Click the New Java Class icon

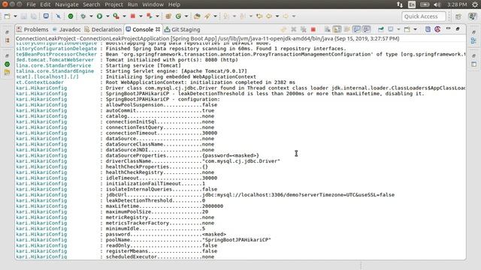(x=178, y=16)
